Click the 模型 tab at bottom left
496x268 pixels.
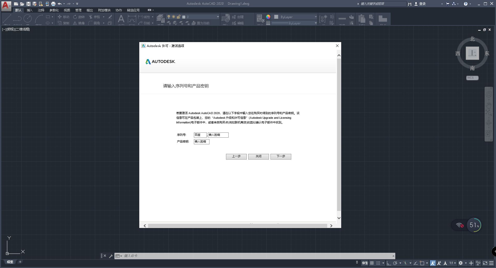click(x=10, y=262)
